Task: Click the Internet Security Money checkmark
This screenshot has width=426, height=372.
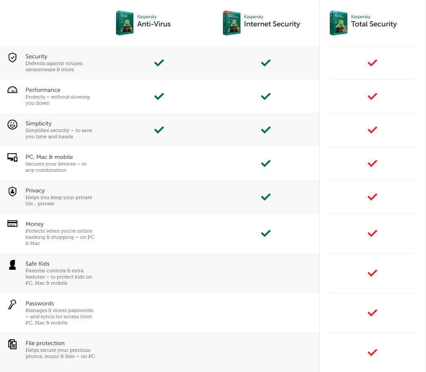Action: pos(266,233)
